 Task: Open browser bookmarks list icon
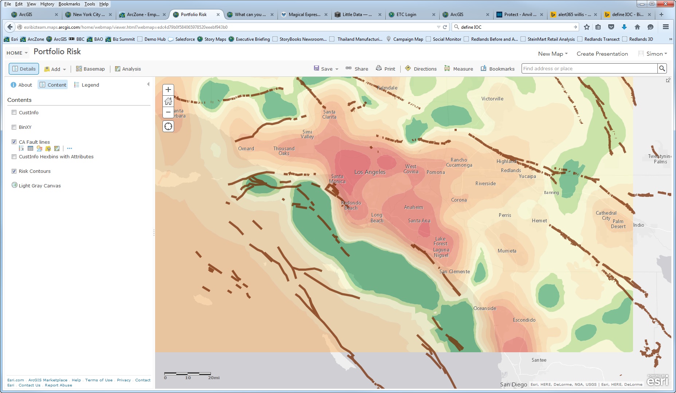598,27
